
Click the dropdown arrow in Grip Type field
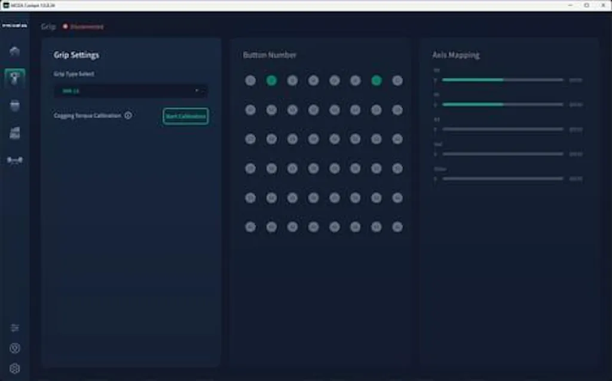point(197,91)
